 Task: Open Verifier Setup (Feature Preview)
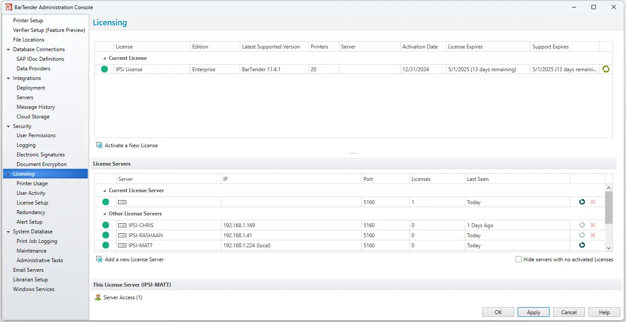tap(49, 30)
